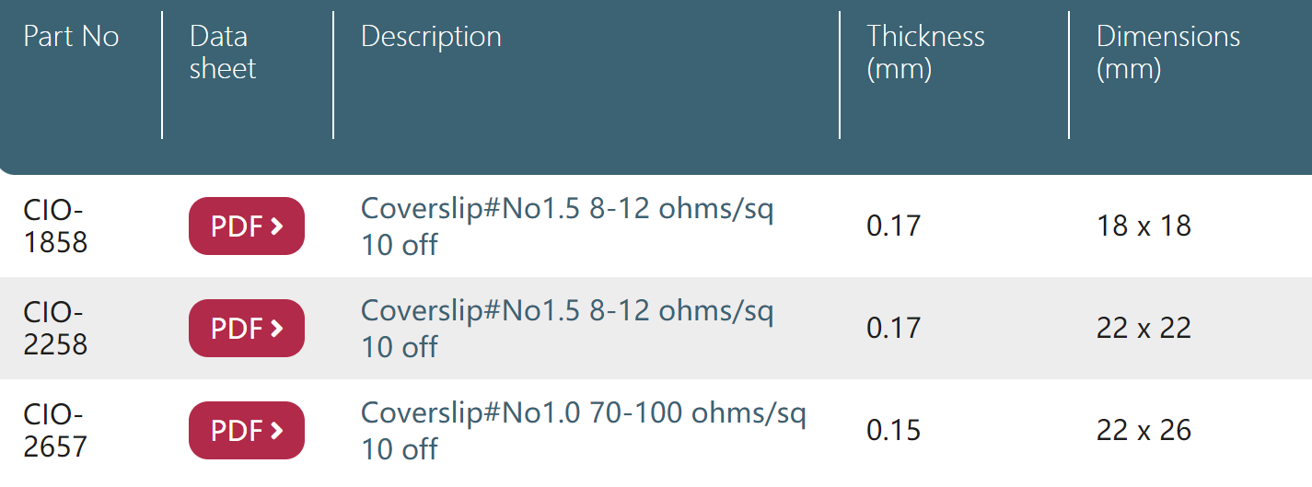
Task: Click the Part No column header
Action: (71, 37)
